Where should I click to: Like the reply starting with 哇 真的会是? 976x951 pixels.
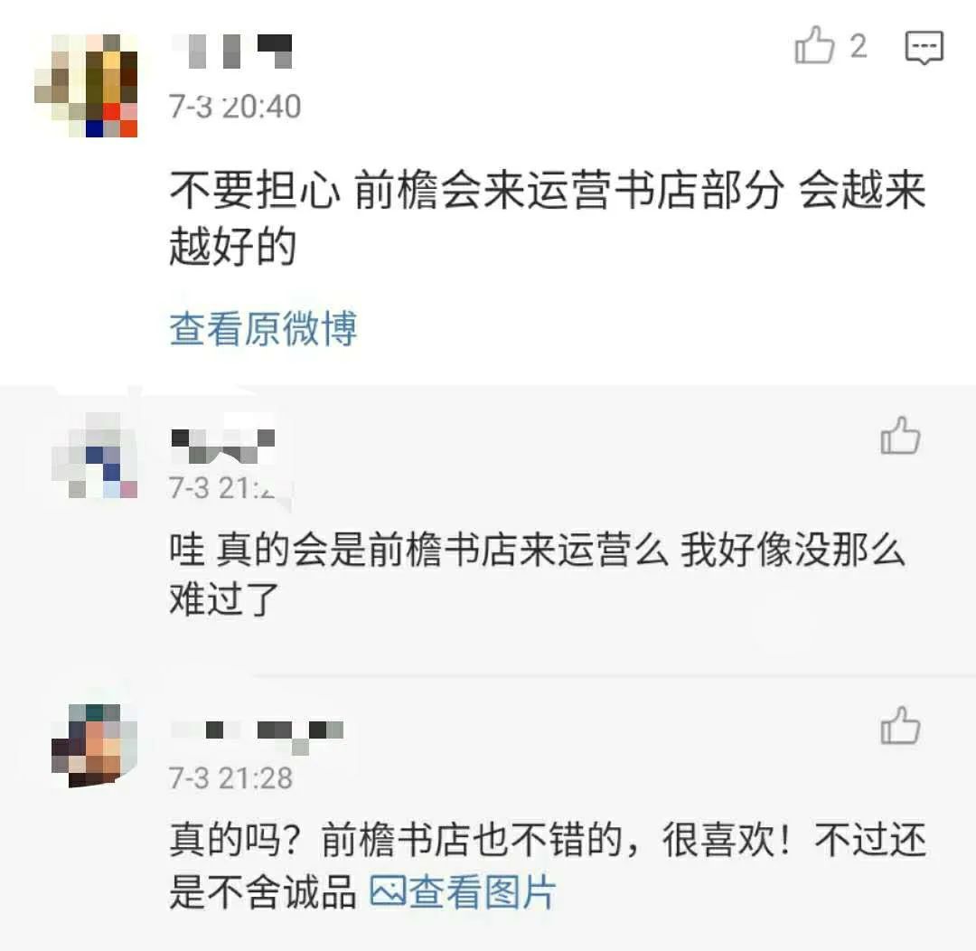pos(900,435)
